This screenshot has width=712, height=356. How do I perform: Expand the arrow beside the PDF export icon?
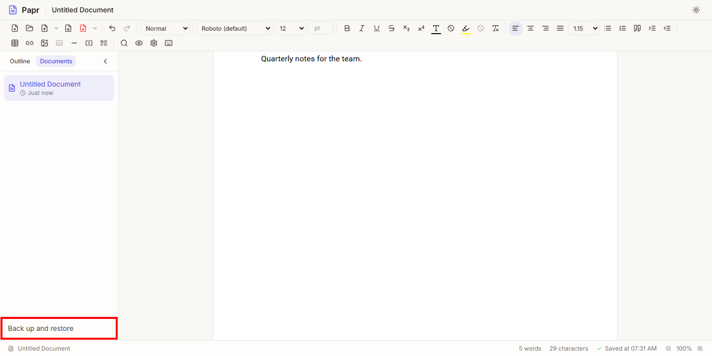pyautogui.click(x=95, y=28)
